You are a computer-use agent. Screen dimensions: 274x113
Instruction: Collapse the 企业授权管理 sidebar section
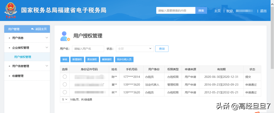click(27, 48)
